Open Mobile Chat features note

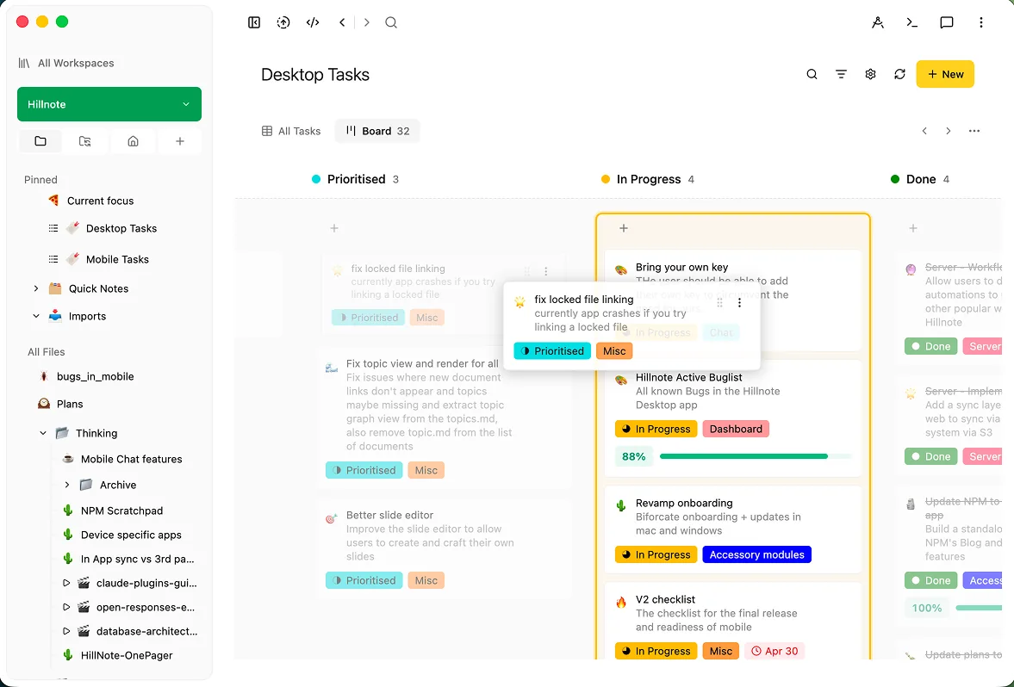pos(131,459)
